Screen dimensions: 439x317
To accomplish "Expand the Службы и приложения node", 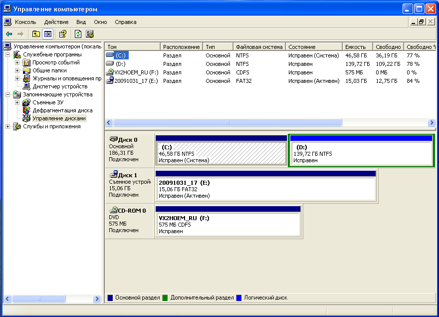I will (x=8, y=126).
